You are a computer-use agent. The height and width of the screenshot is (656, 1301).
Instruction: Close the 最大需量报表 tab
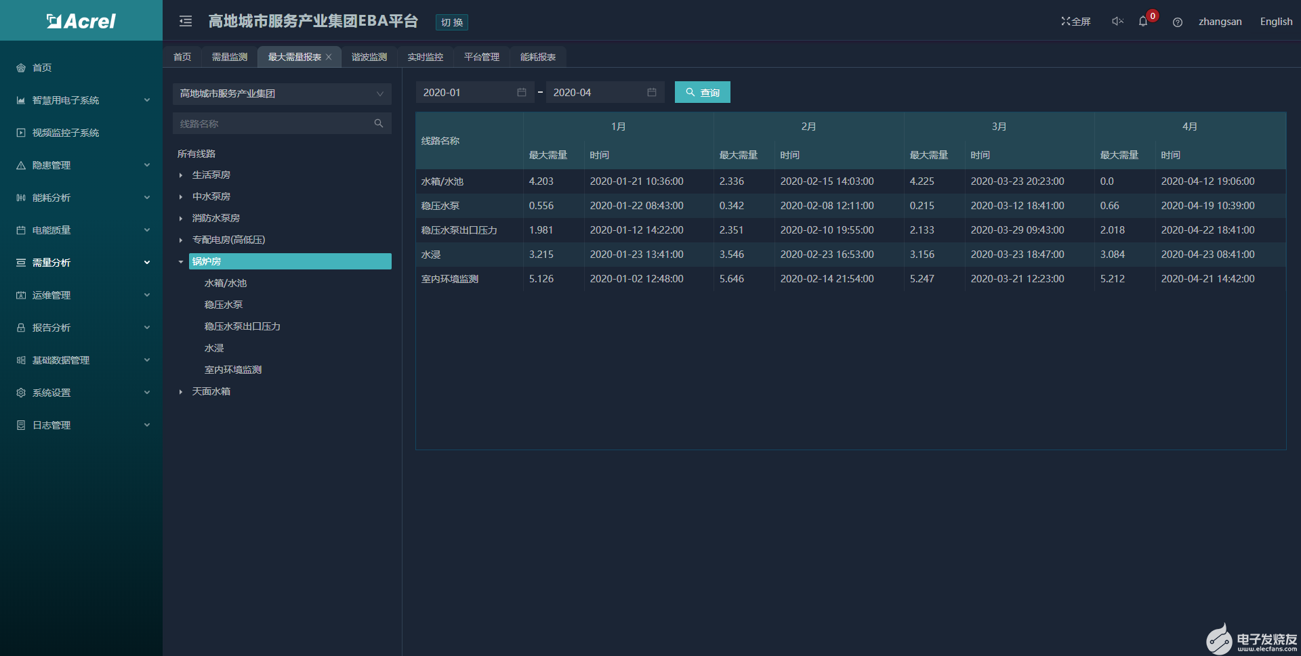coord(329,57)
